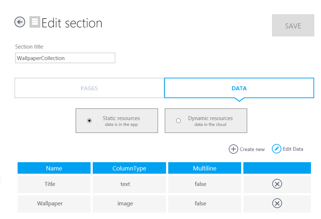
Task: Click the Create new plus icon
Action: point(233,149)
